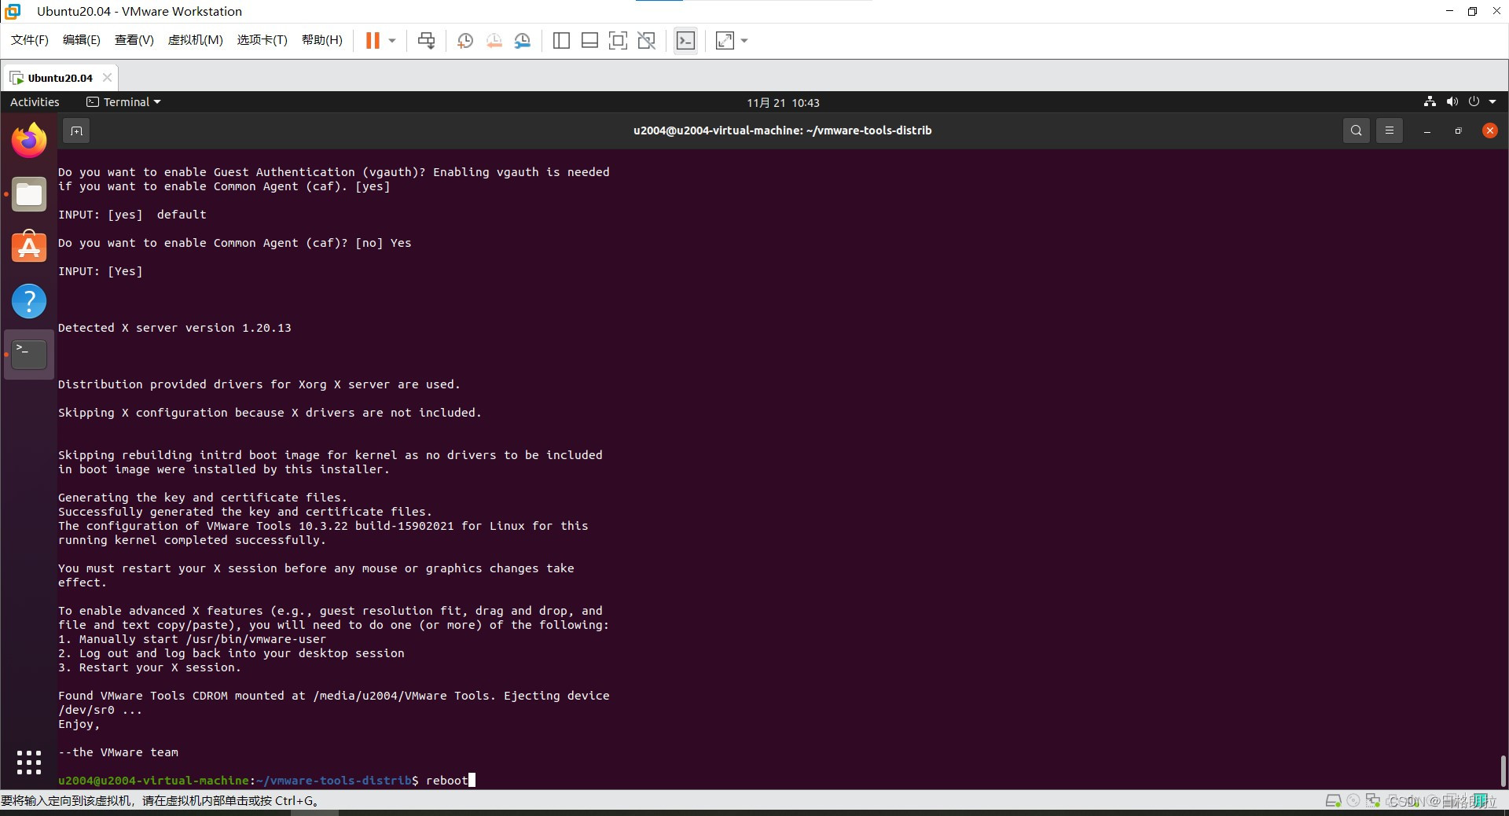Open the 虚拟机(M) menu

(x=196, y=40)
